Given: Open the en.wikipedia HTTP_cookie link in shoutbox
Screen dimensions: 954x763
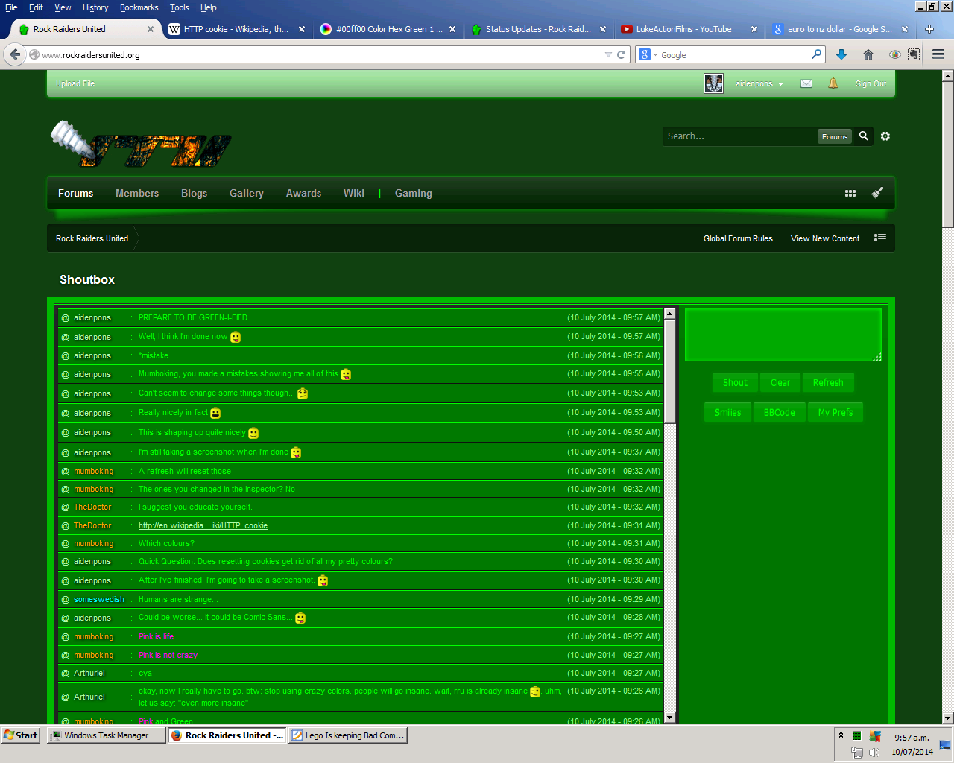Looking at the screenshot, I should [x=203, y=525].
